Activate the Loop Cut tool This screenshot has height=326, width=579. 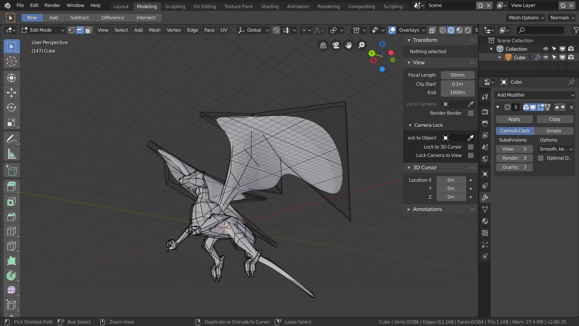(11, 231)
